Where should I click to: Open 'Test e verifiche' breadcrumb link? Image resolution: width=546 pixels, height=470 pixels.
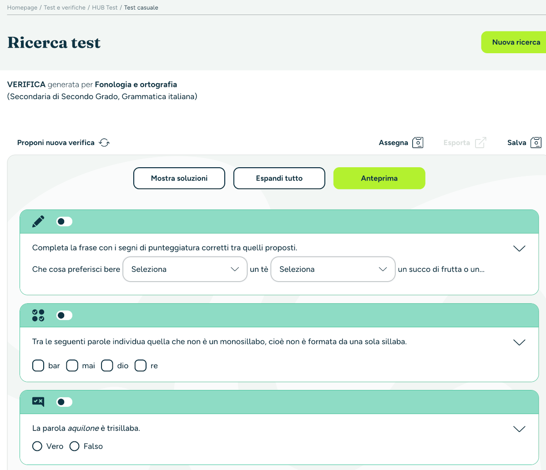coord(65,8)
